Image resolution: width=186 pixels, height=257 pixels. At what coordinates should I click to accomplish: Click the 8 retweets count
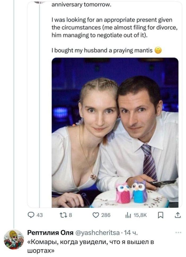[x=70, y=216]
